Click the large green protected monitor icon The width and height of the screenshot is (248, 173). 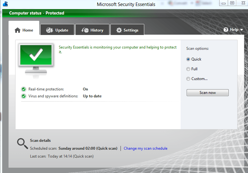(36, 58)
